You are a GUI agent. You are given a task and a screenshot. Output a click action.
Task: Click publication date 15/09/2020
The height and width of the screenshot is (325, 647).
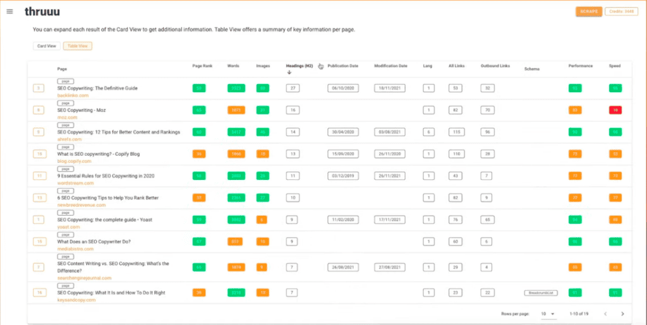(x=343, y=153)
